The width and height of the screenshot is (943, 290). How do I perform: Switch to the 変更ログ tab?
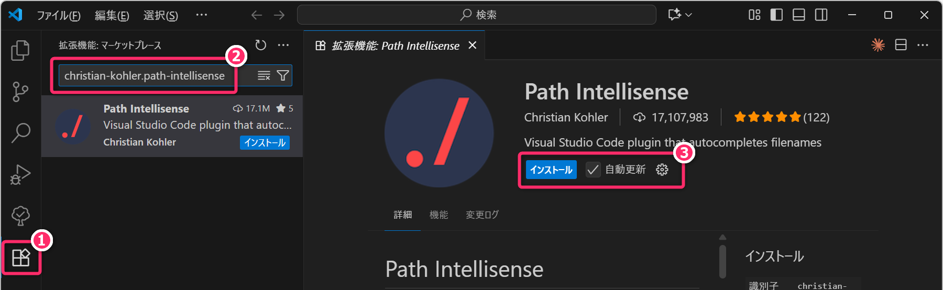coord(482,215)
